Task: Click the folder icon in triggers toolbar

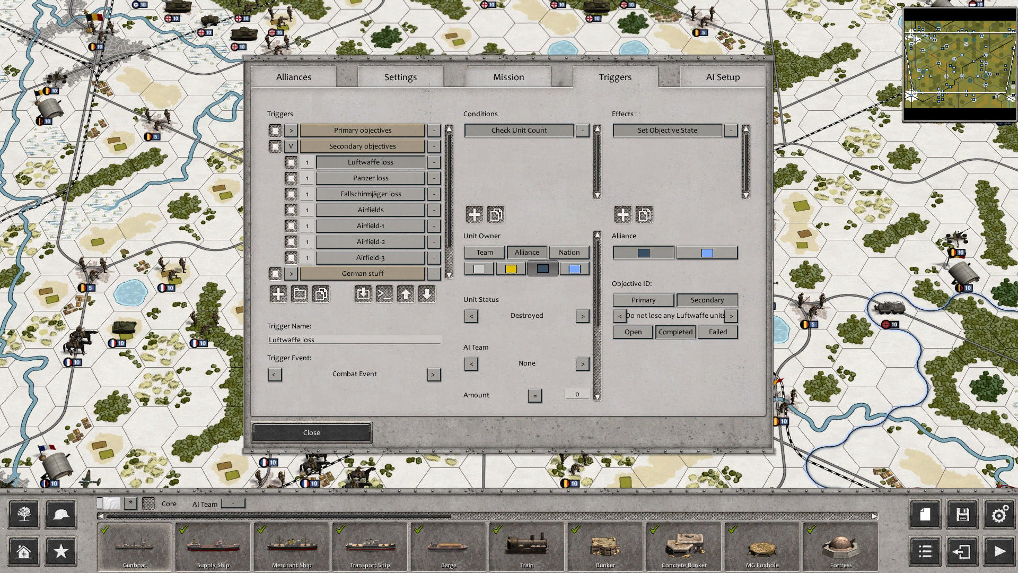Action: click(300, 294)
